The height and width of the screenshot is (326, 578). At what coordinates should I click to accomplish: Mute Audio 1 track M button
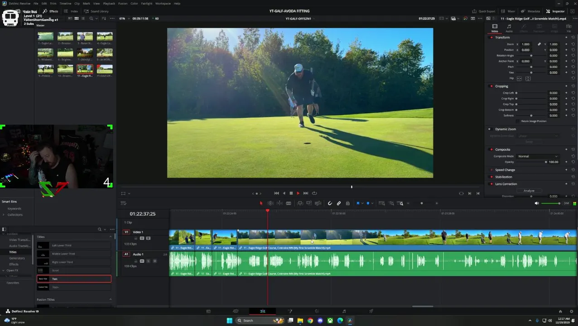pyautogui.click(x=154, y=261)
